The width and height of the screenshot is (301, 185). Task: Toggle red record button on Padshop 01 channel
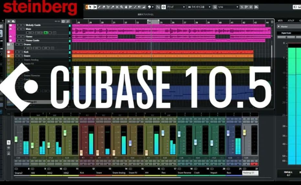(x=254, y=164)
